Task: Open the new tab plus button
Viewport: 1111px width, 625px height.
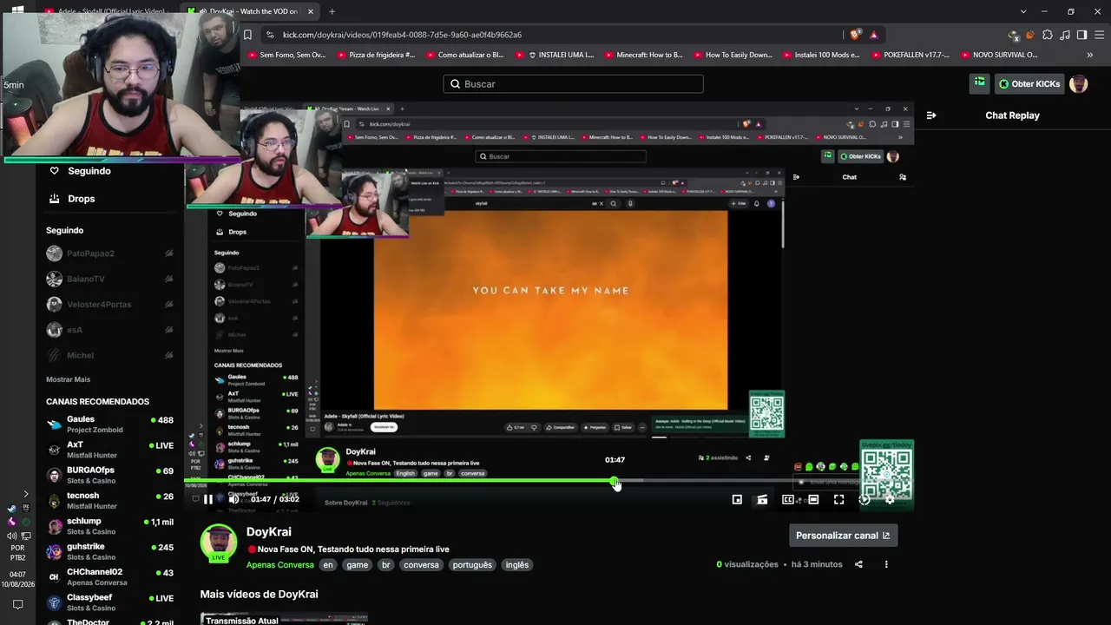Action: (332, 11)
